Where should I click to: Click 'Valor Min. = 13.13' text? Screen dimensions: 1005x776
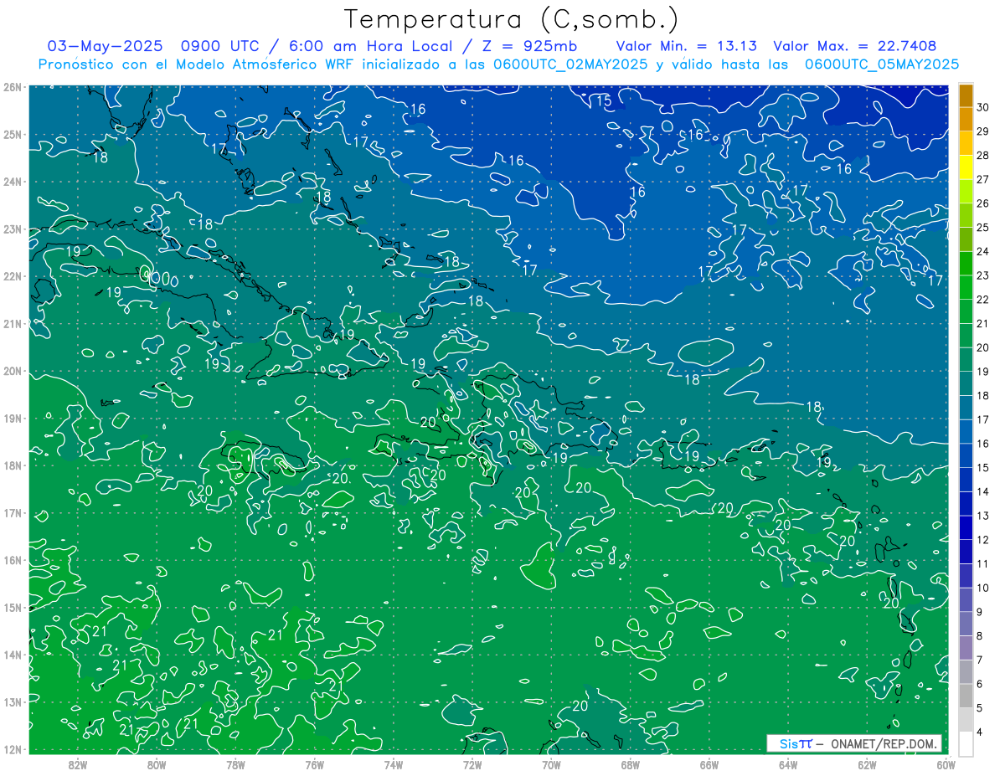687,46
